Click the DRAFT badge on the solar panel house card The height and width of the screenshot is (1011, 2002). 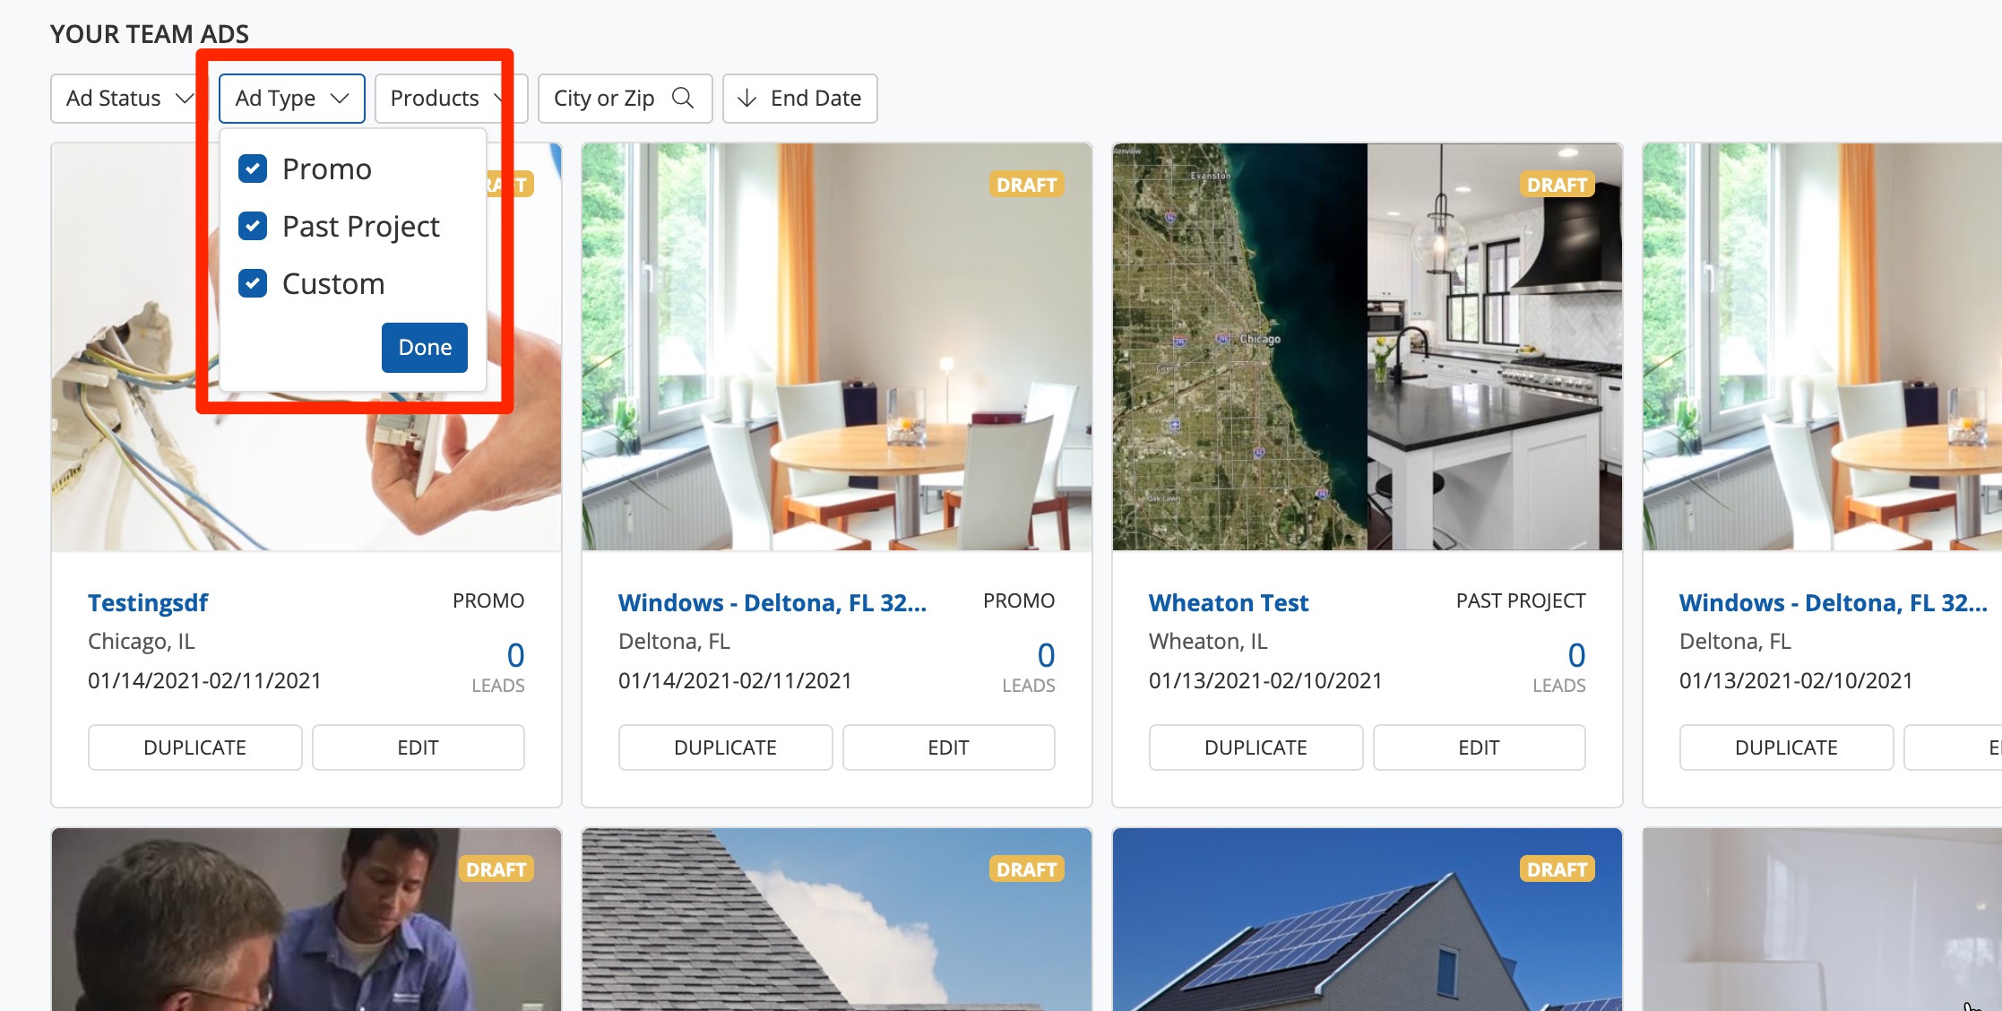pyautogui.click(x=1557, y=869)
